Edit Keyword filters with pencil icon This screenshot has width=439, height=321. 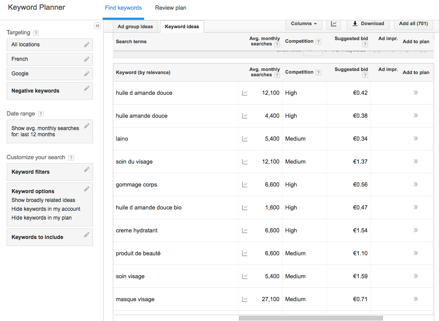coord(87,169)
